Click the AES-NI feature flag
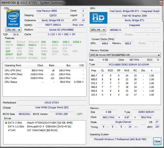The image size is (164, 148). click(x=10, y=58)
